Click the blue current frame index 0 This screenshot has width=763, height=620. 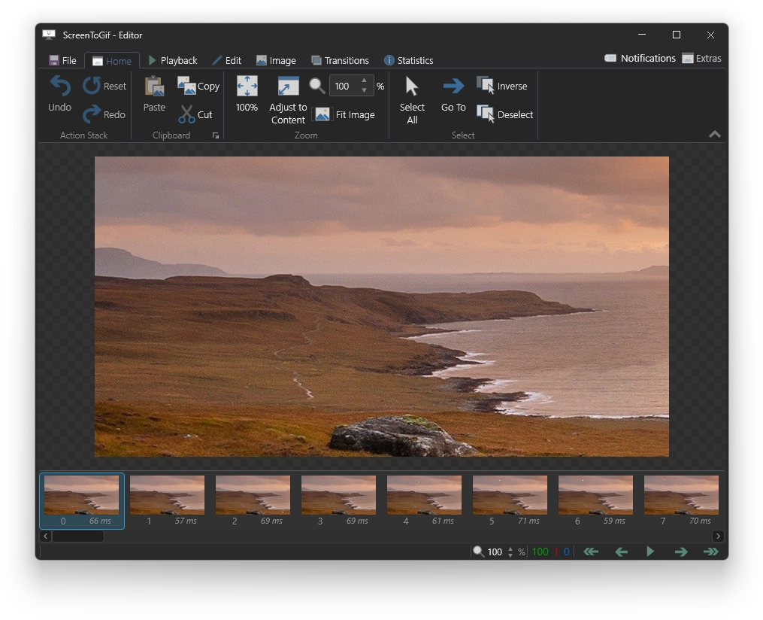point(566,552)
